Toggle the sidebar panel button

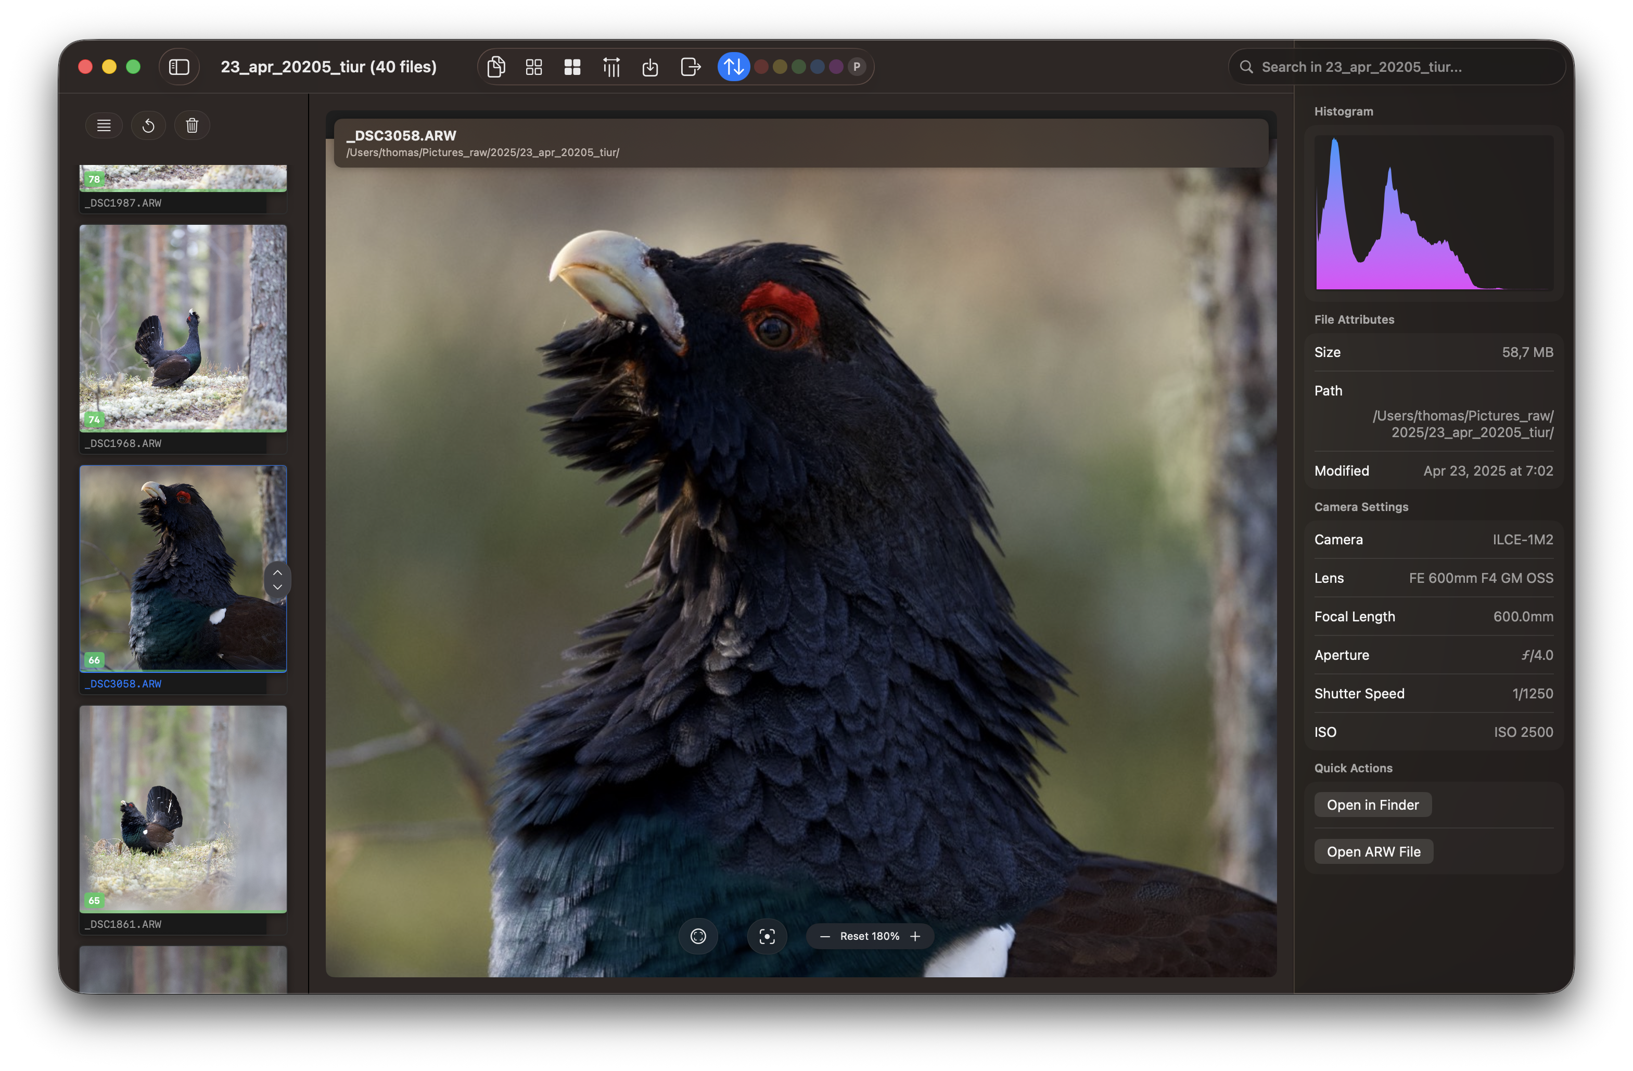pos(179,67)
